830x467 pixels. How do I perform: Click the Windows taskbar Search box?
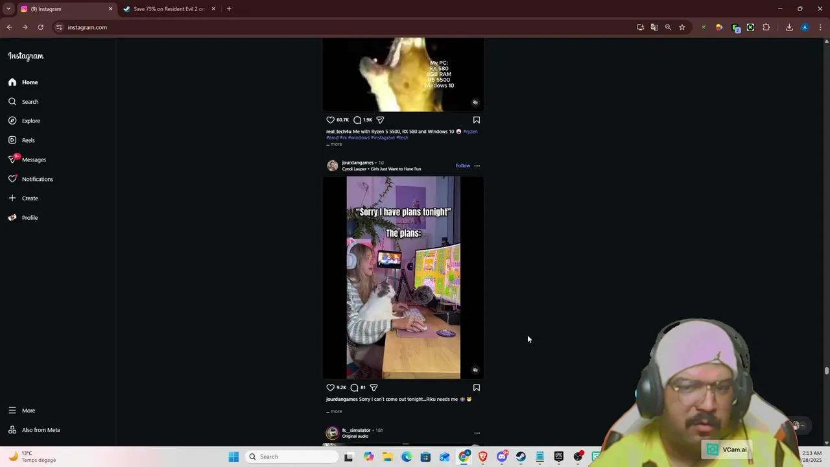coord(292,457)
